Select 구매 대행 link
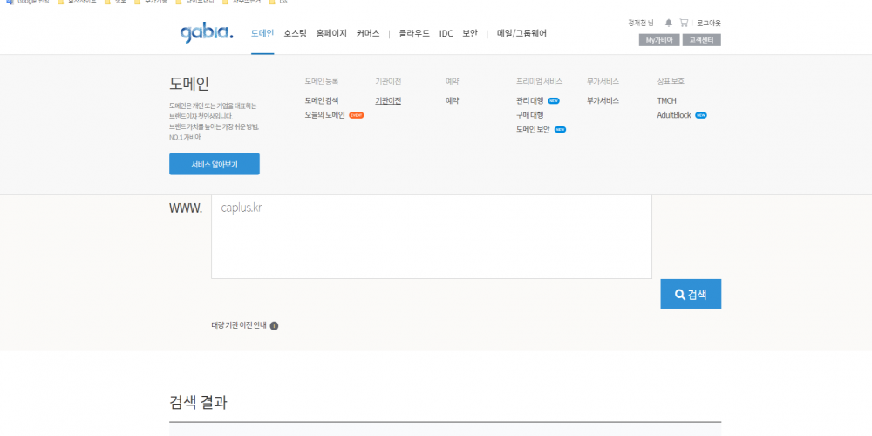This screenshot has height=436, width=872. pyautogui.click(x=529, y=115)
